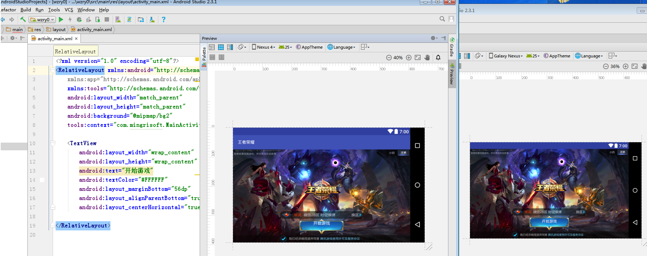The image size is (647, 256).
Task: Click the RelativeLayout editor breadcrumb
Action: click(75, 52)
